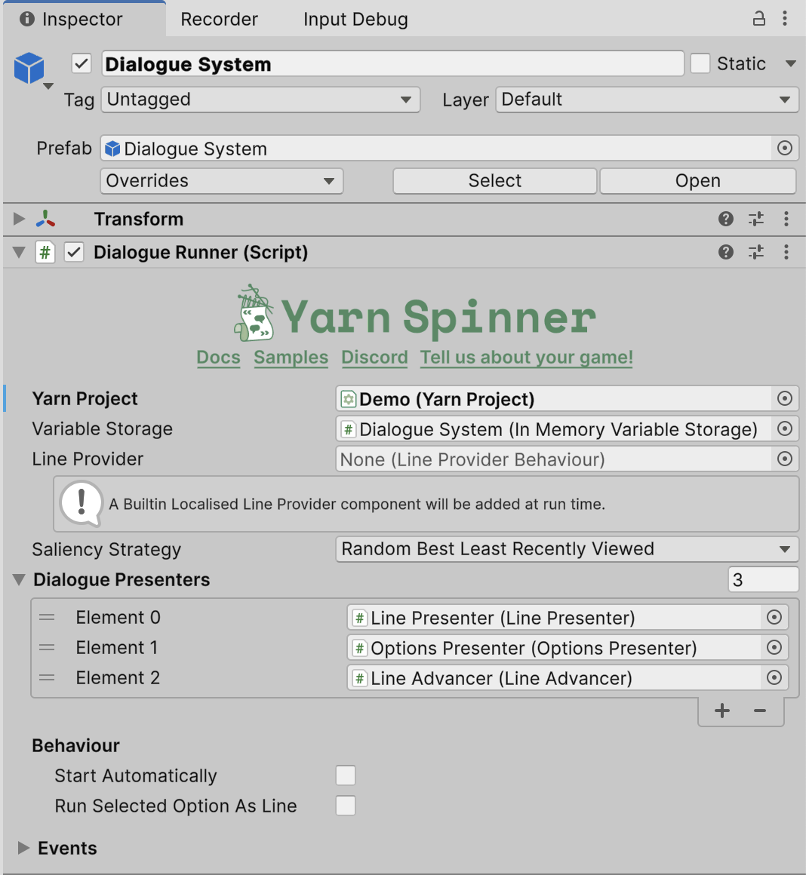The width and height of the screenshot is (806, 875).
Task: Click the Dialogue System name field
Action: [x=392, y=64]
